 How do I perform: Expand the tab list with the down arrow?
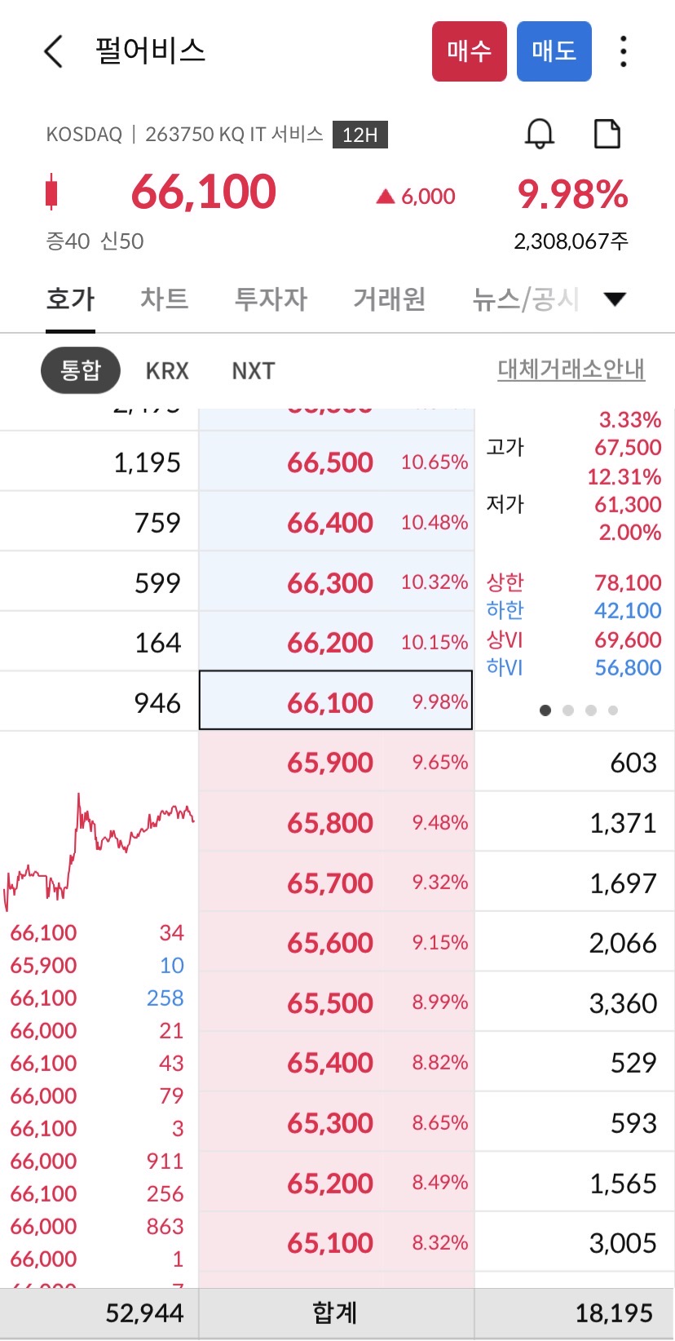(x=615, y=299)
